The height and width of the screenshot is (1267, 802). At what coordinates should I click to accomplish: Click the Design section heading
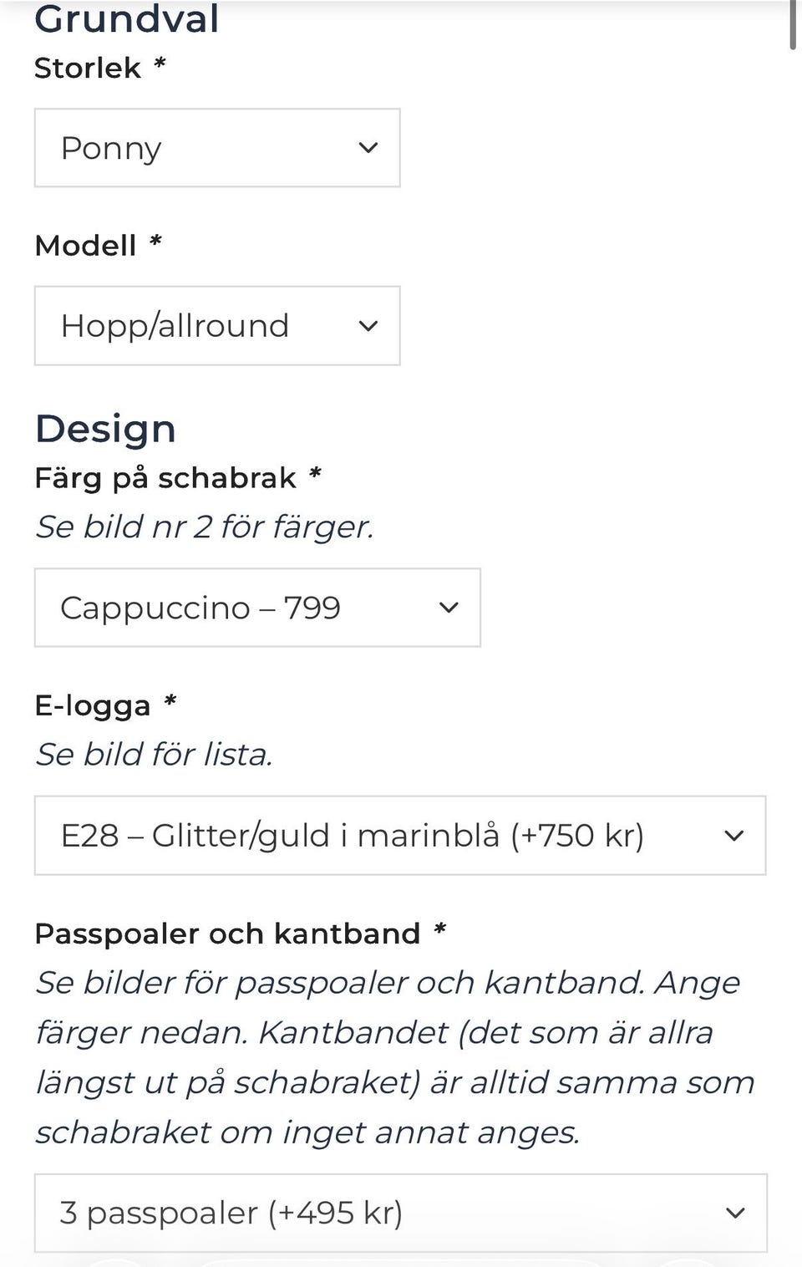(x=105, y=429)
